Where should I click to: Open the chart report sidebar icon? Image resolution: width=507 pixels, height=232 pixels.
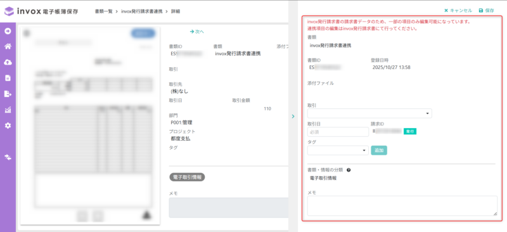(8, 110)
